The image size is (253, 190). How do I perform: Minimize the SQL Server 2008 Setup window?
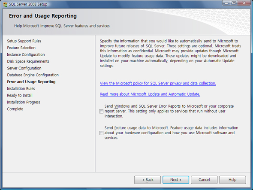[x=226, y=3]
